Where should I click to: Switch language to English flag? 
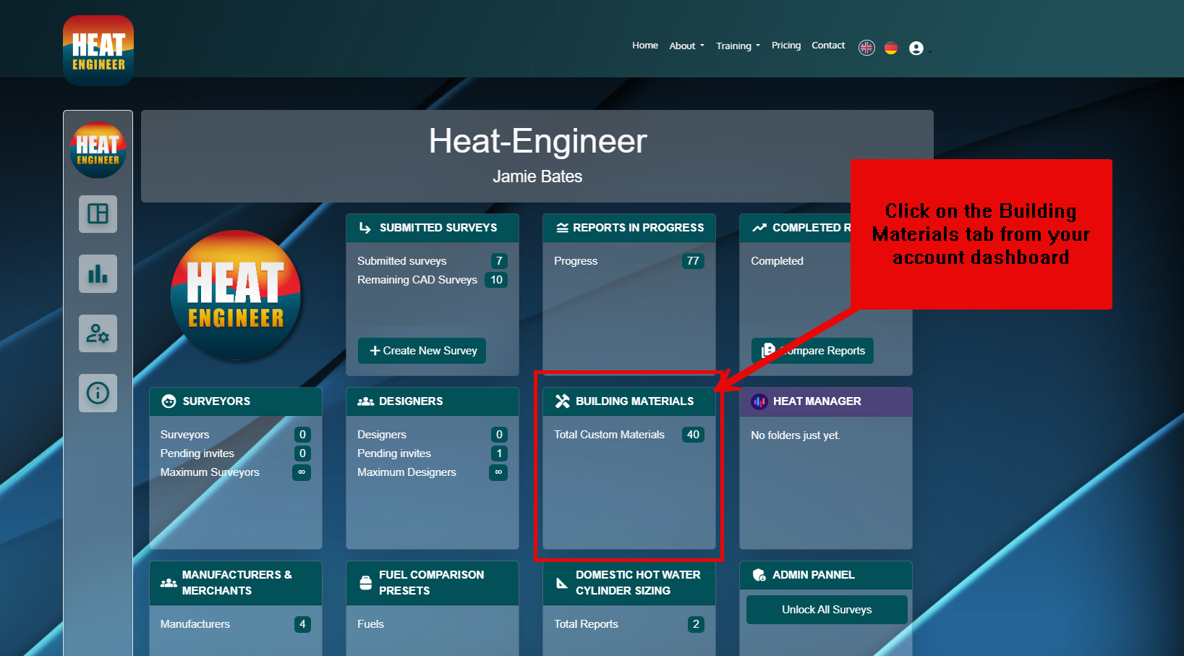pyautogui.click(x=866, y=48)
